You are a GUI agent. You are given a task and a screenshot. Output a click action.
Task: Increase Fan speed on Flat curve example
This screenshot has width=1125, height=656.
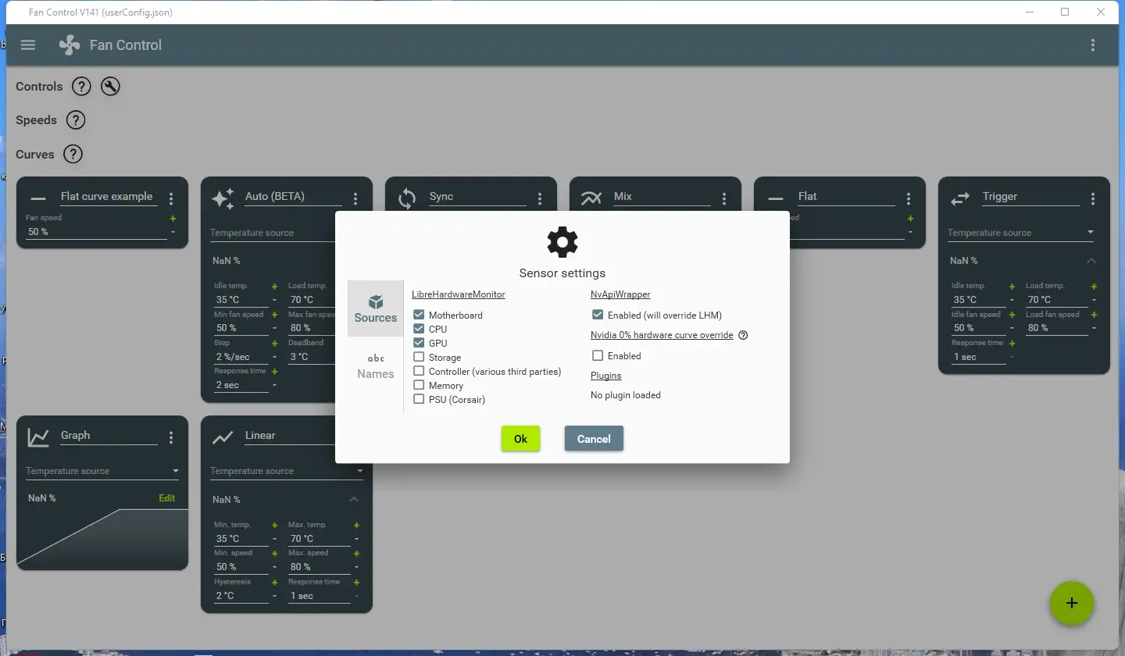pos(173,219)
